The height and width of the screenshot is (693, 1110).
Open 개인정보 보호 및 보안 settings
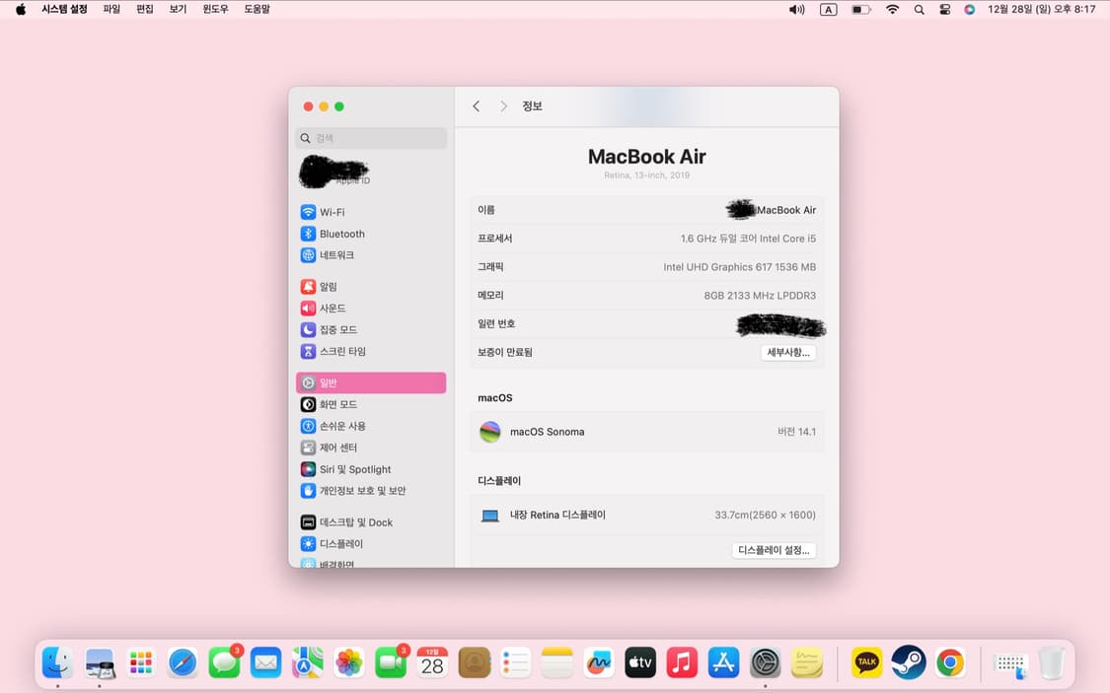tap(361, 491)
